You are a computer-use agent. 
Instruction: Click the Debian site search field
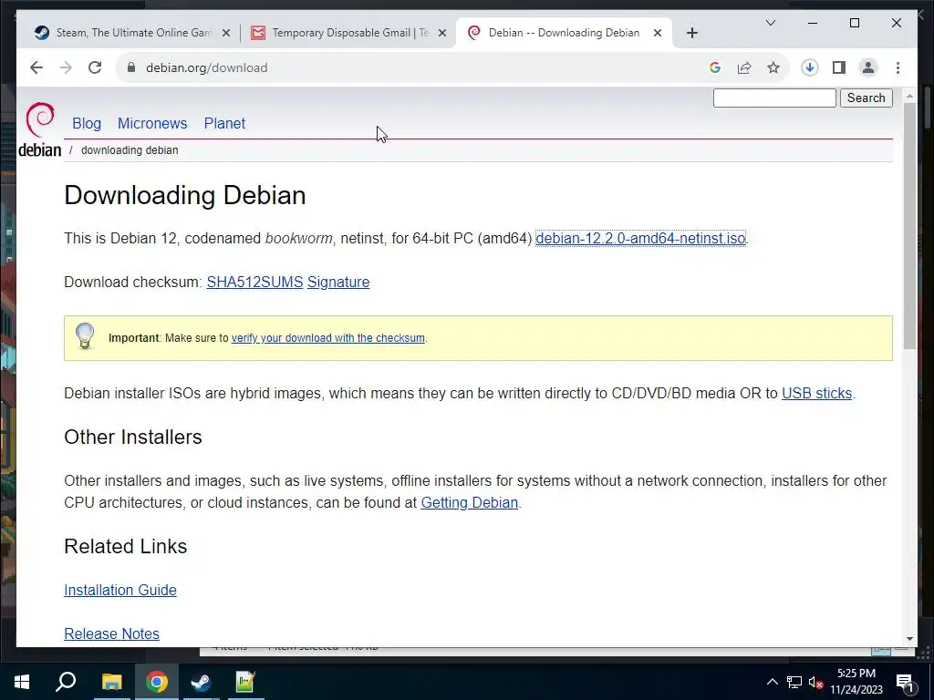point(774,98)
